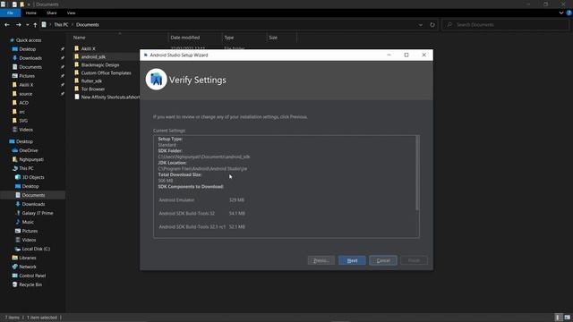The image size is (573, 322).
Task: Open the Nghipunyati user folder
Action: coord(31,159)
